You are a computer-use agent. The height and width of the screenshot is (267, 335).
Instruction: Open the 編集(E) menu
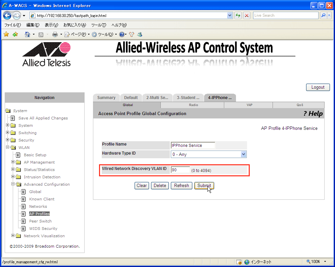coord(33,25)
